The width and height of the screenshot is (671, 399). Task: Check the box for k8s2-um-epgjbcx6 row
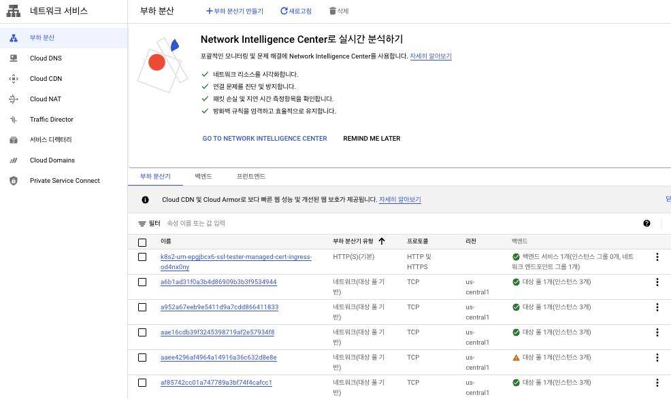pos(142,257)
